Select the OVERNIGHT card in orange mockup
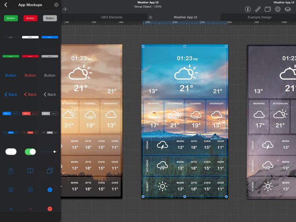 110,117
